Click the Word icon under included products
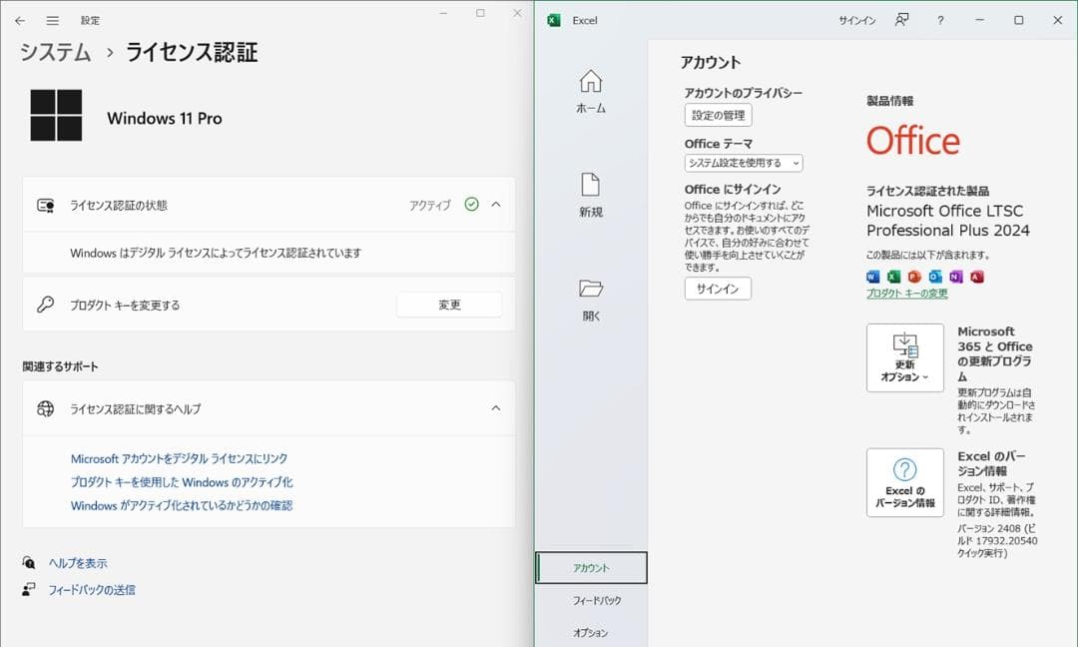The width and height of the screenshot is (1078, 647). coord(872,277)
